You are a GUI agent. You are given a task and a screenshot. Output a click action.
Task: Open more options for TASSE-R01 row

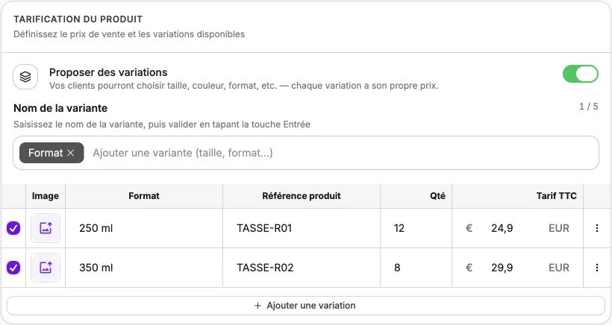point(597,228)
